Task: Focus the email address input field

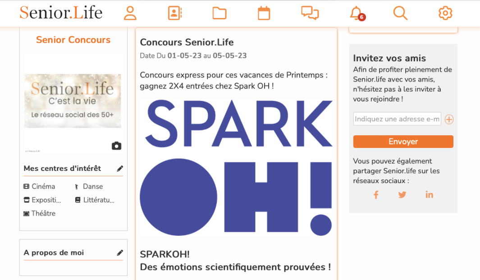Action: [x=397, y=119]
